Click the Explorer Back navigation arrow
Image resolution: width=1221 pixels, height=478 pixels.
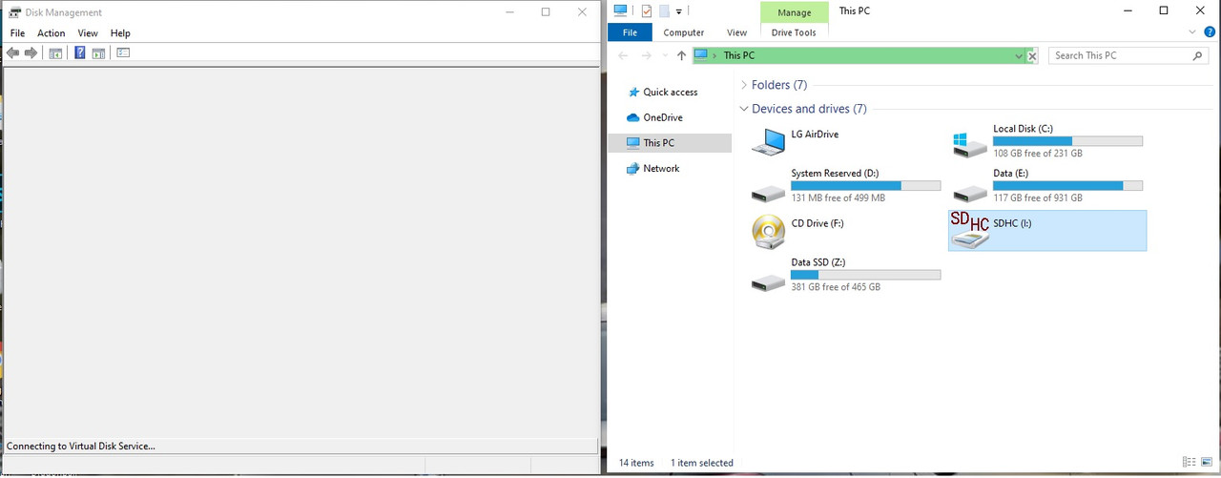pyautogui.click(x=623, y=55)
